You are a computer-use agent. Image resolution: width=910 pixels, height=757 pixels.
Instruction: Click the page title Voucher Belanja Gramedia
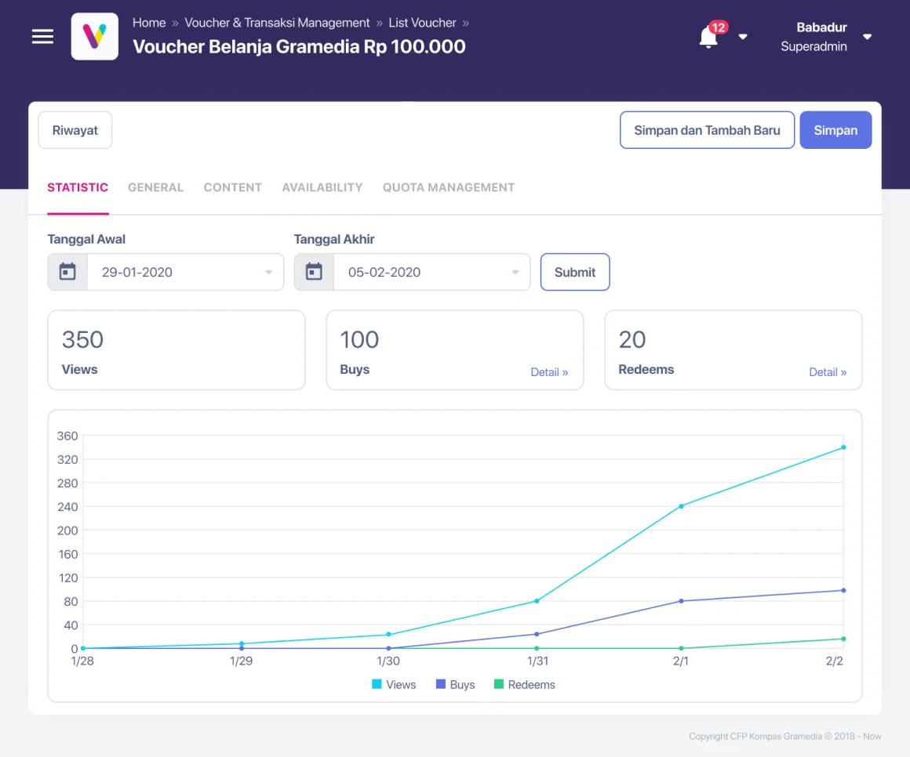click(x=299, y=47)
